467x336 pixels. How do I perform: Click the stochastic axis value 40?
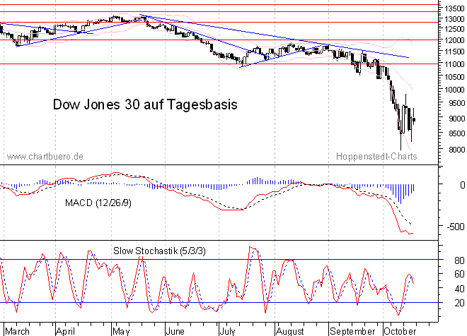pos(459,289)
